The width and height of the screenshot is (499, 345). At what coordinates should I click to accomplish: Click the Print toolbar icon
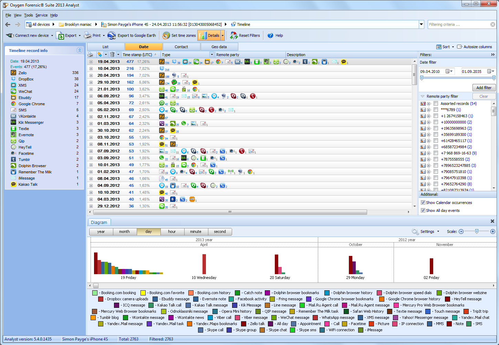(x=87, y=35)
